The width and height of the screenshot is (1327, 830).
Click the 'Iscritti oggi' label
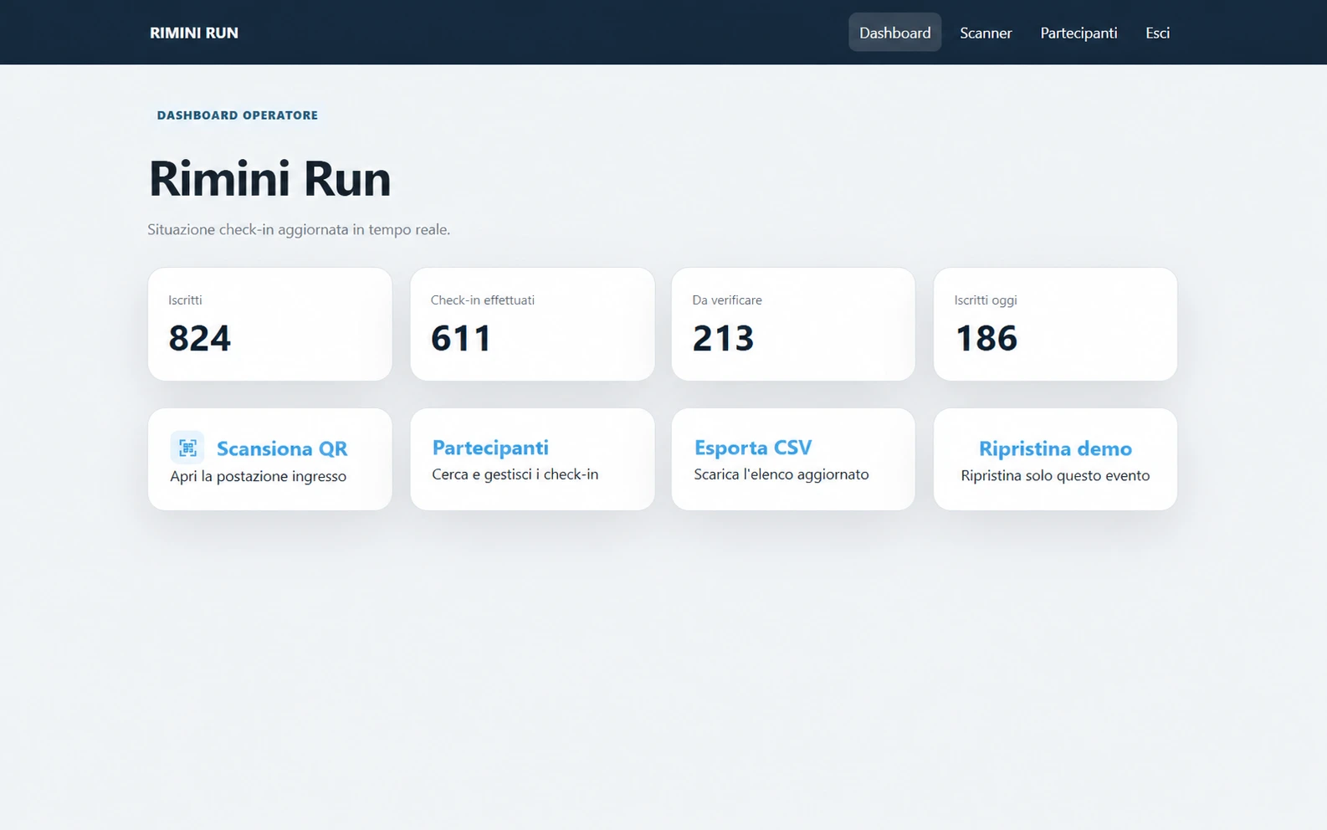point(986,300)
